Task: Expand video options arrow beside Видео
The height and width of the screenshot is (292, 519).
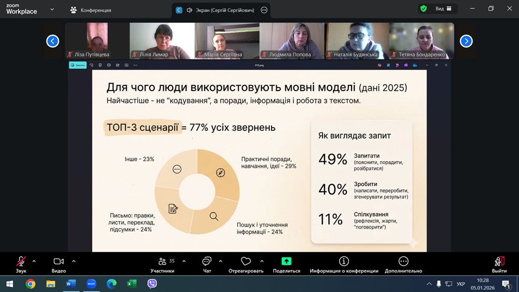Action: point(73,261)
